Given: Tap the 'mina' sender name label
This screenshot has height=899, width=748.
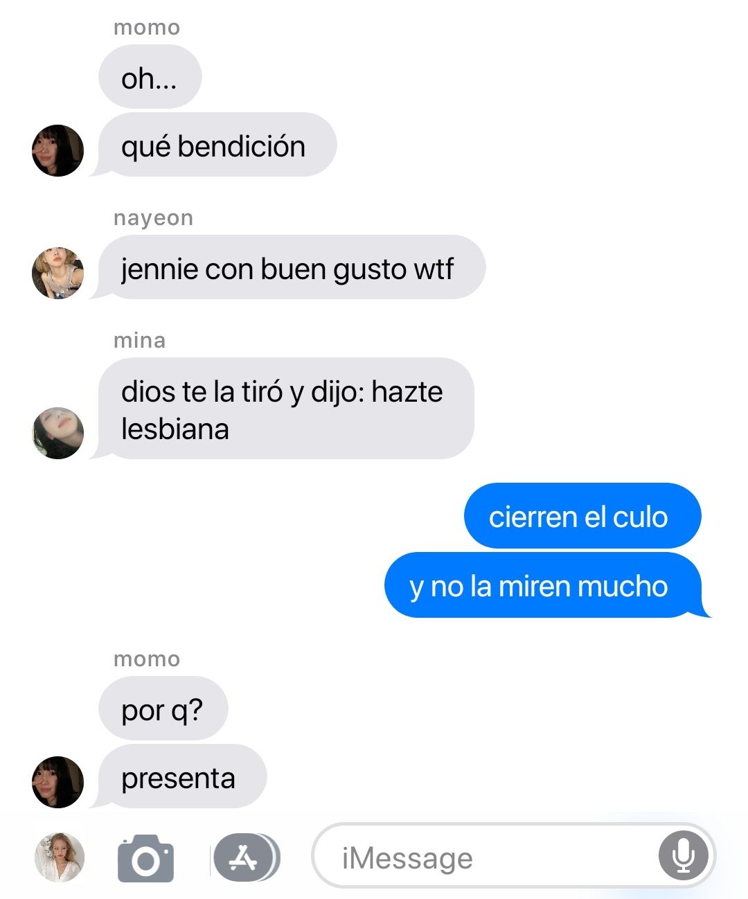Looking at the screenshot, I should (139, 340).
